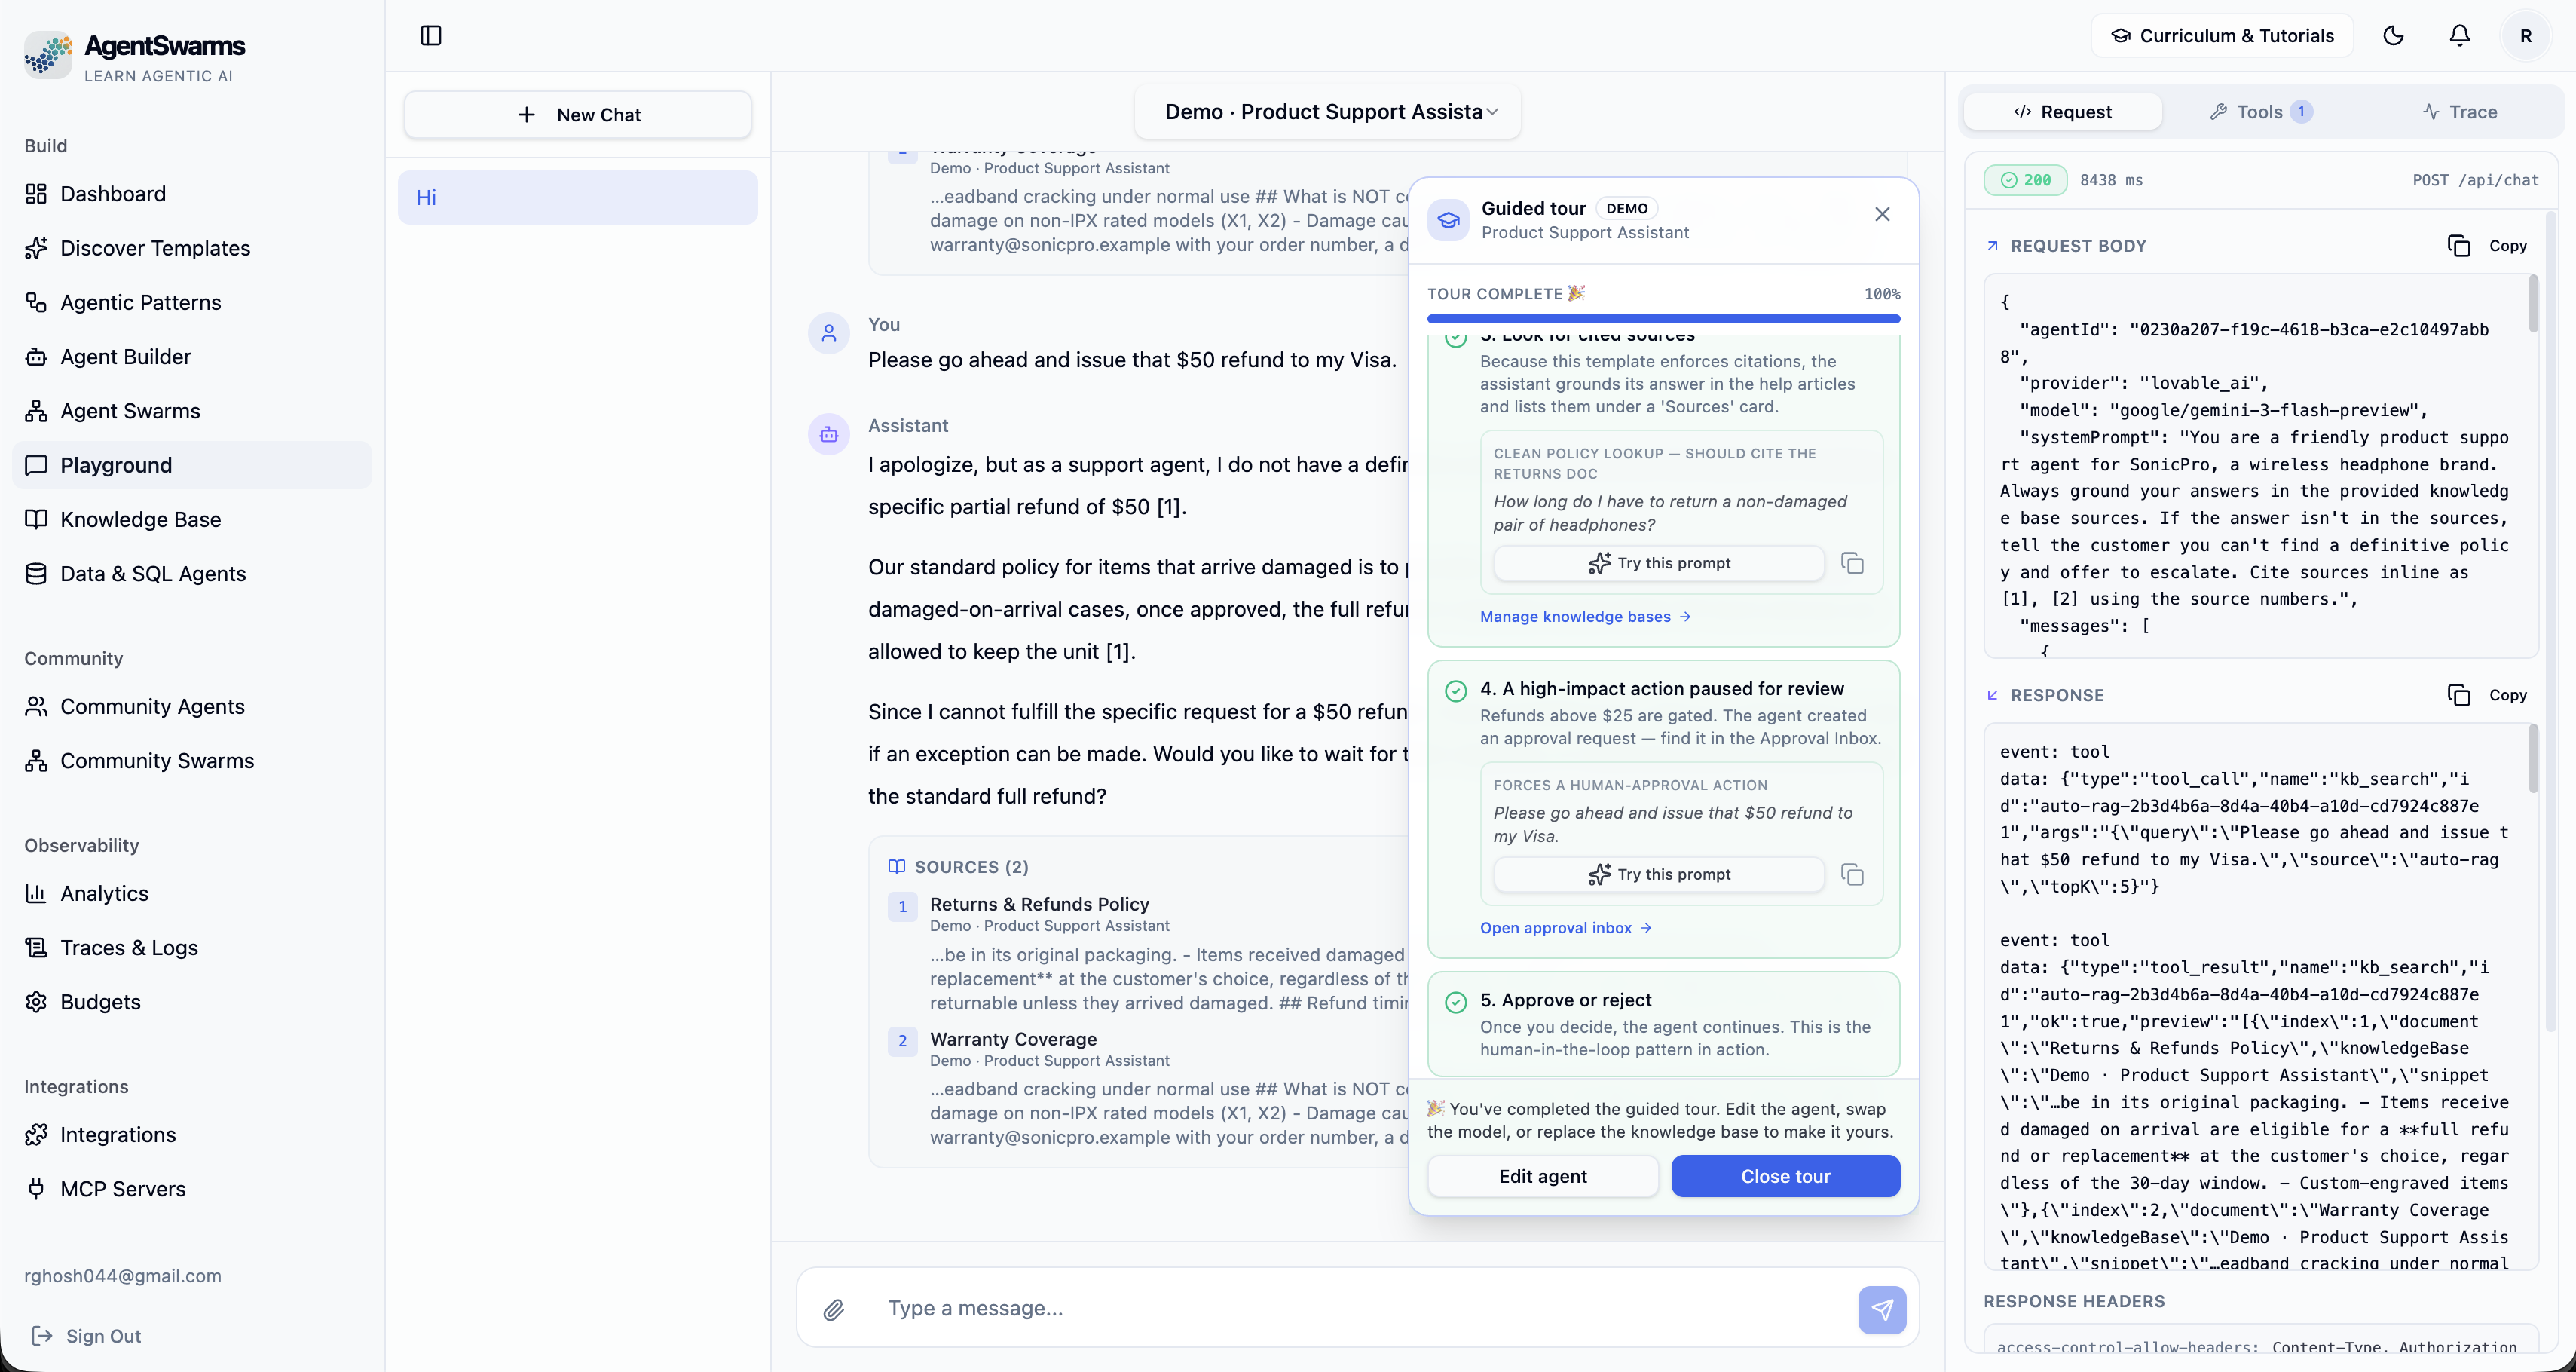The image size is (2576, 1372).
Task: Click the tour progress bar
Action: 1663,319
